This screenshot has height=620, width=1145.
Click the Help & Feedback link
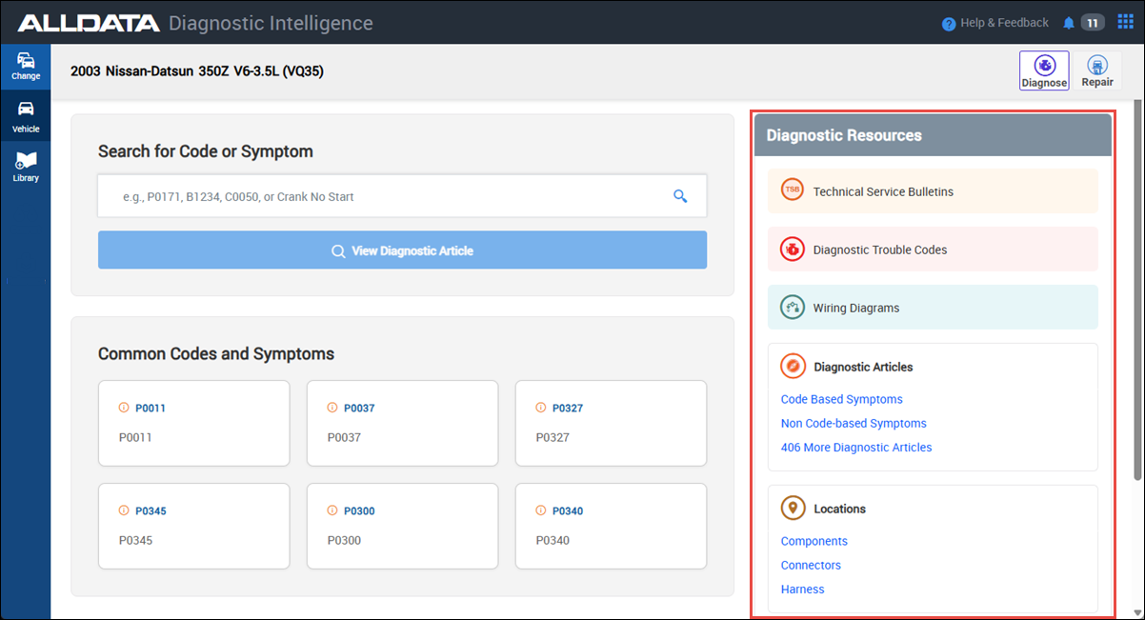click(1004, 23)
